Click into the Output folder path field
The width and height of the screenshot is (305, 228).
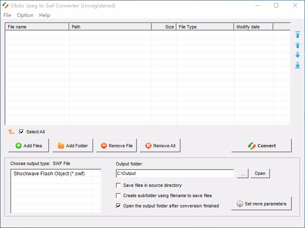pyautogui.click(x=175, y=173)
